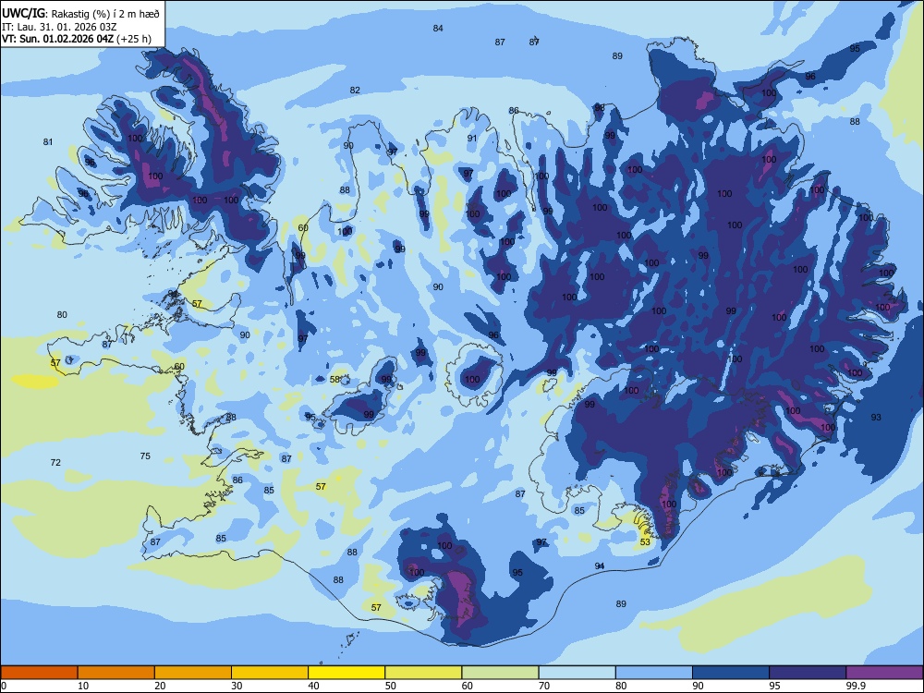Click the legend label '10'
Viewport: 924px width, 693px height.
tap(83, 686)
